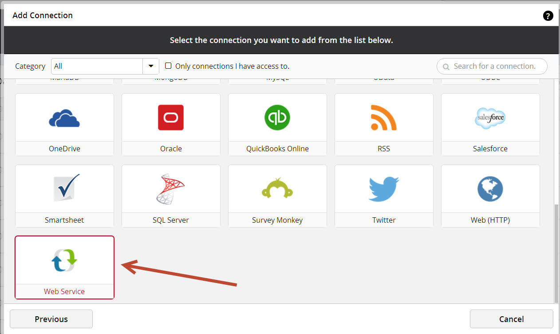
Task: Click the 'Web (HTTP)' label text
Action: tap(490, 220)
